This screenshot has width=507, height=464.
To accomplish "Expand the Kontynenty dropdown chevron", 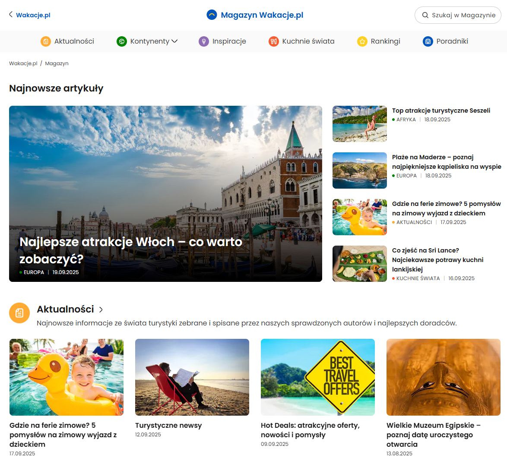I will [x=175, y=41].
